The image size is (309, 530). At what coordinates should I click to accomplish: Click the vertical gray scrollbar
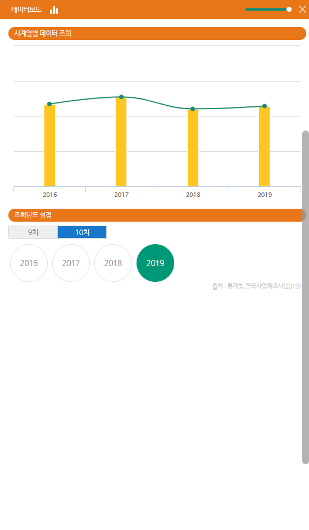pyautogui.click(x=306, y=298)
